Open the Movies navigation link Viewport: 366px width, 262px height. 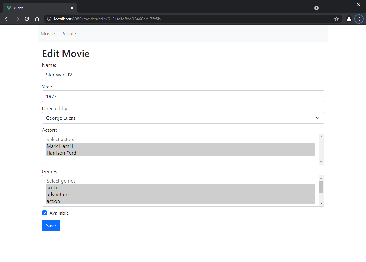click(49, 33)
